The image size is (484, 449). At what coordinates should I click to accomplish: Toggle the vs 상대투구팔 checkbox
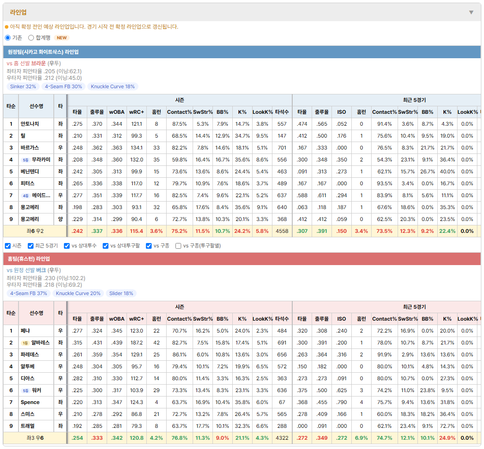(x=105, y=246)
